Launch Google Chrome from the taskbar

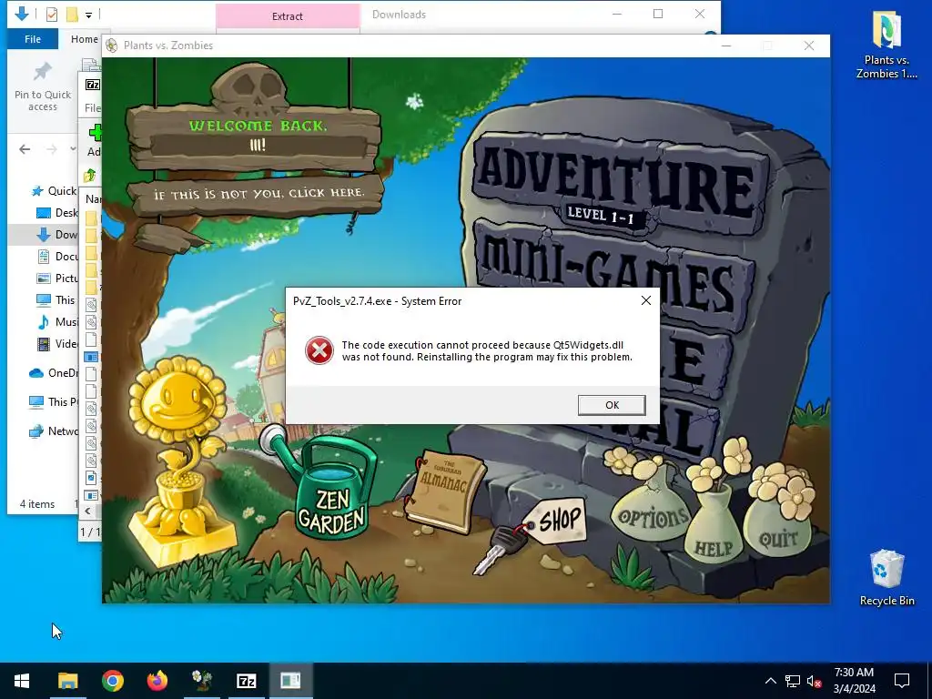112,681
